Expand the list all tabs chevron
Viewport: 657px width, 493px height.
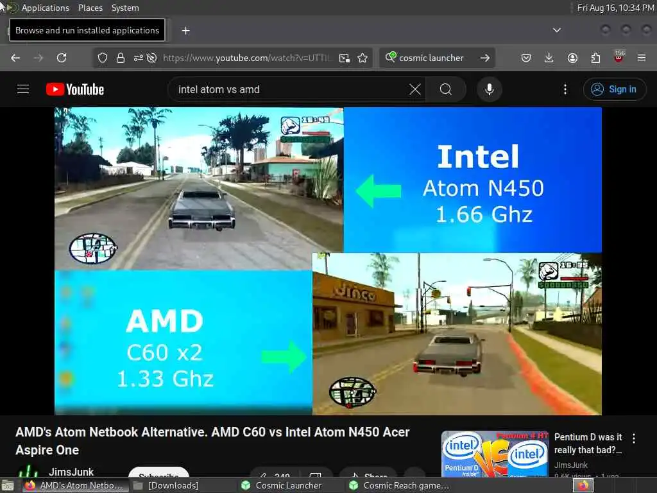(x=556, y=30)
